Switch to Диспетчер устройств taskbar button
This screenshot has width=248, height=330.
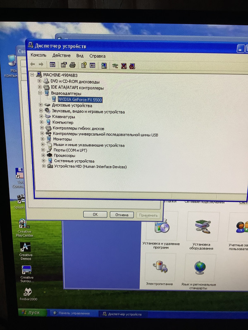click(123, 314)
